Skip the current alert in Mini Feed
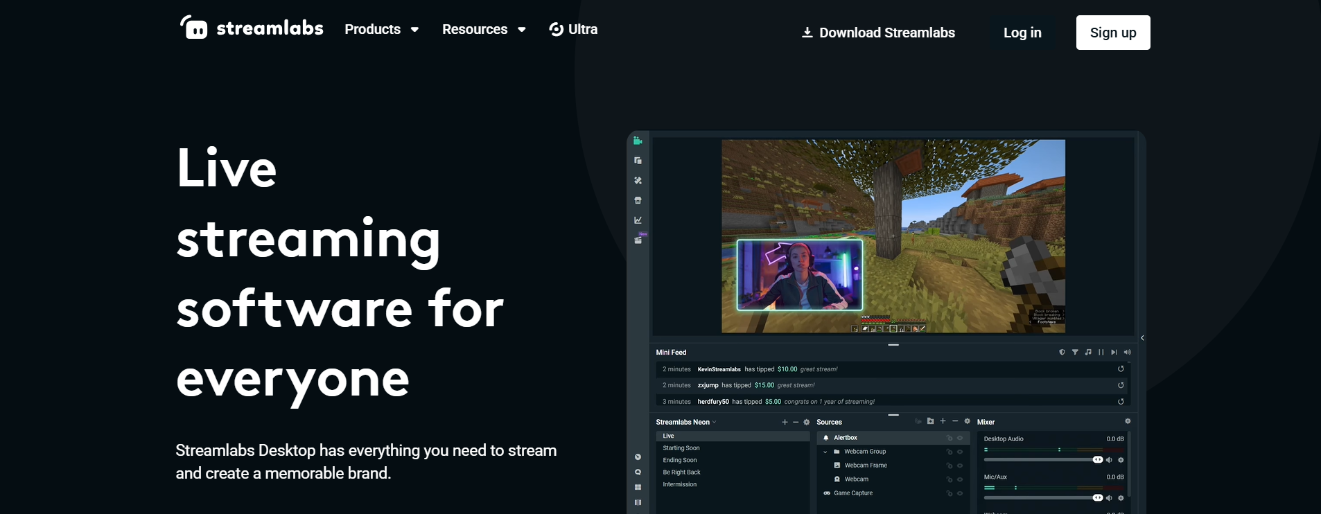The height and width of the screenshot is (514, 1321). coord(1114,352)
